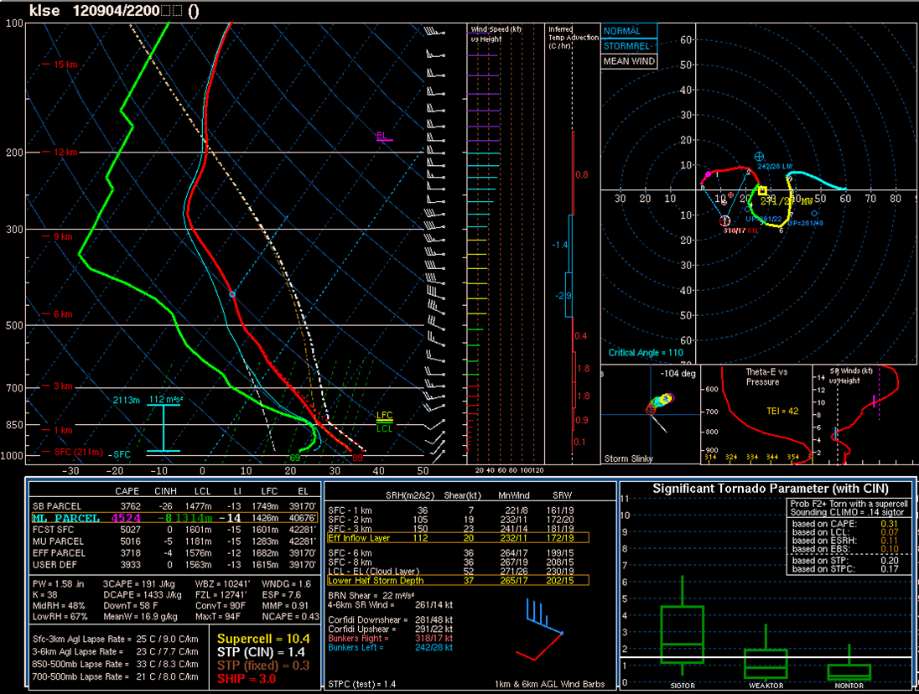This screenshot has width=919, height=694.
Task: Click the Prob F2+ Torn heading
Action: [x=849, y=504]
